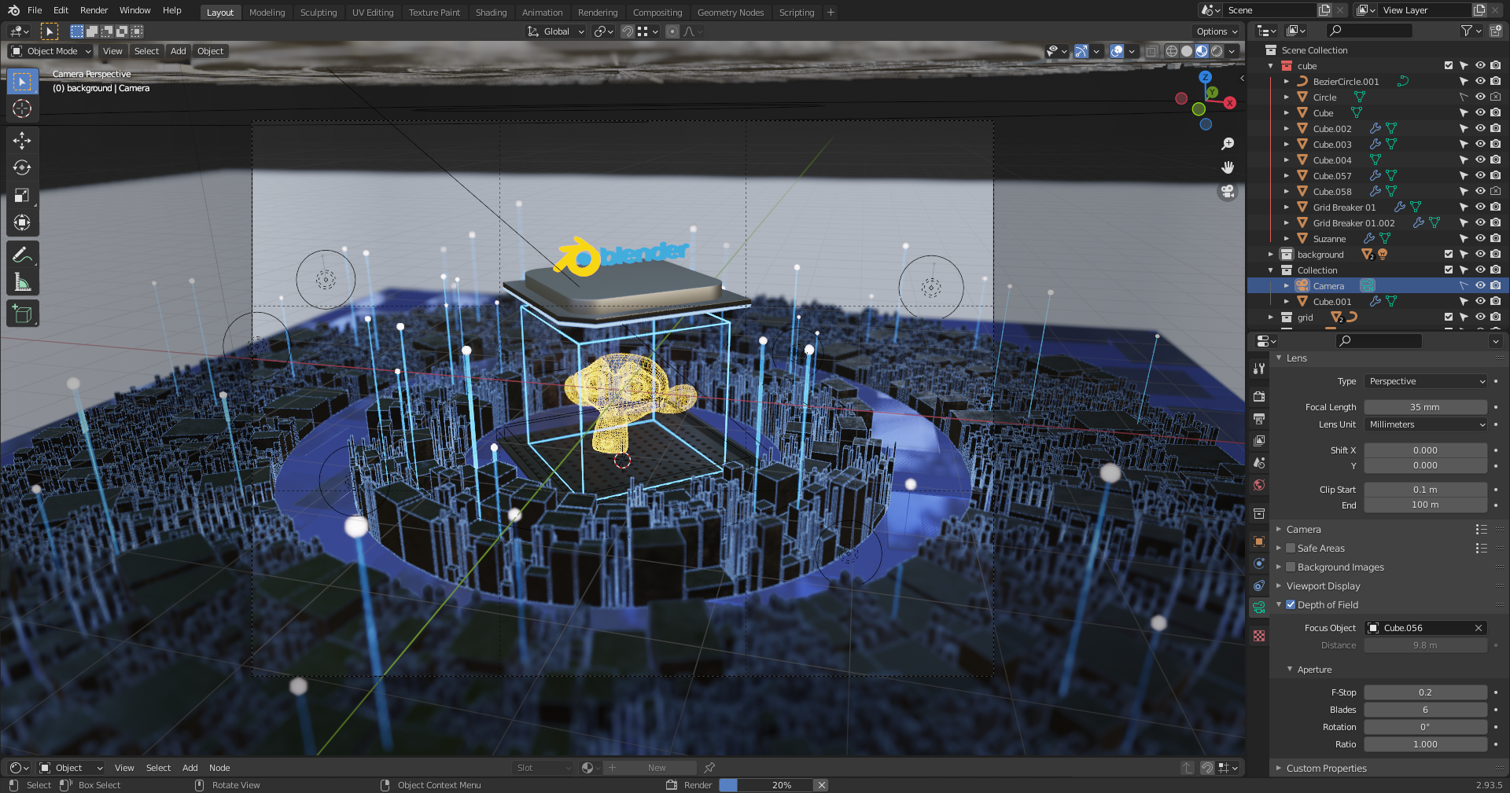
Task: Switch to the Shading workspace tab
Action: 492,13
